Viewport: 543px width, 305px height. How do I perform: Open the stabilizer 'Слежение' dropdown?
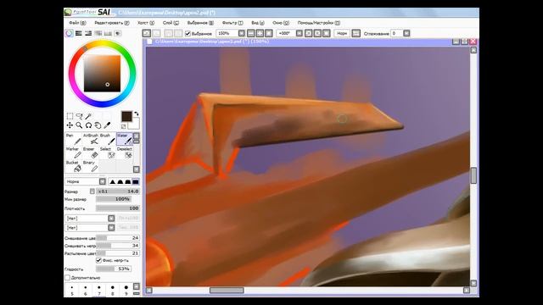click(x=406, y=33)
